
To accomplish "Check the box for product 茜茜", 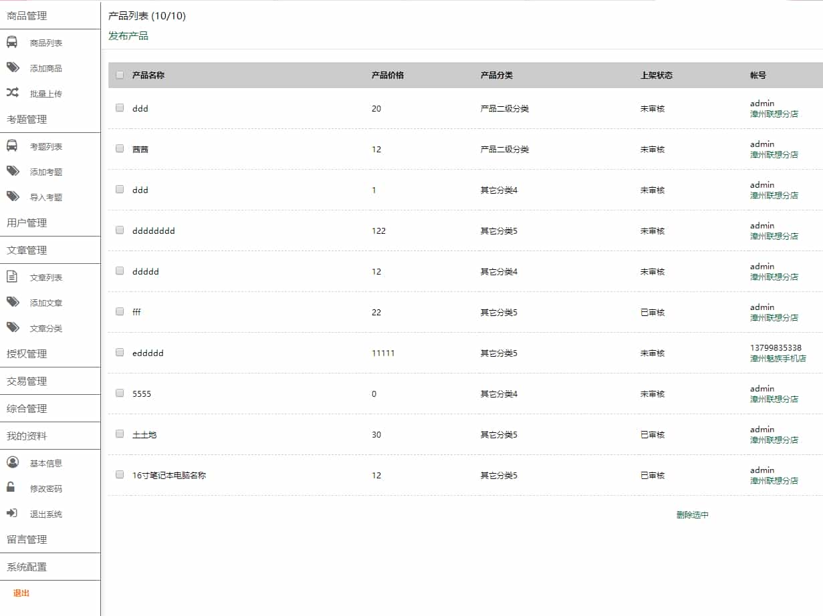I will 120,148.
